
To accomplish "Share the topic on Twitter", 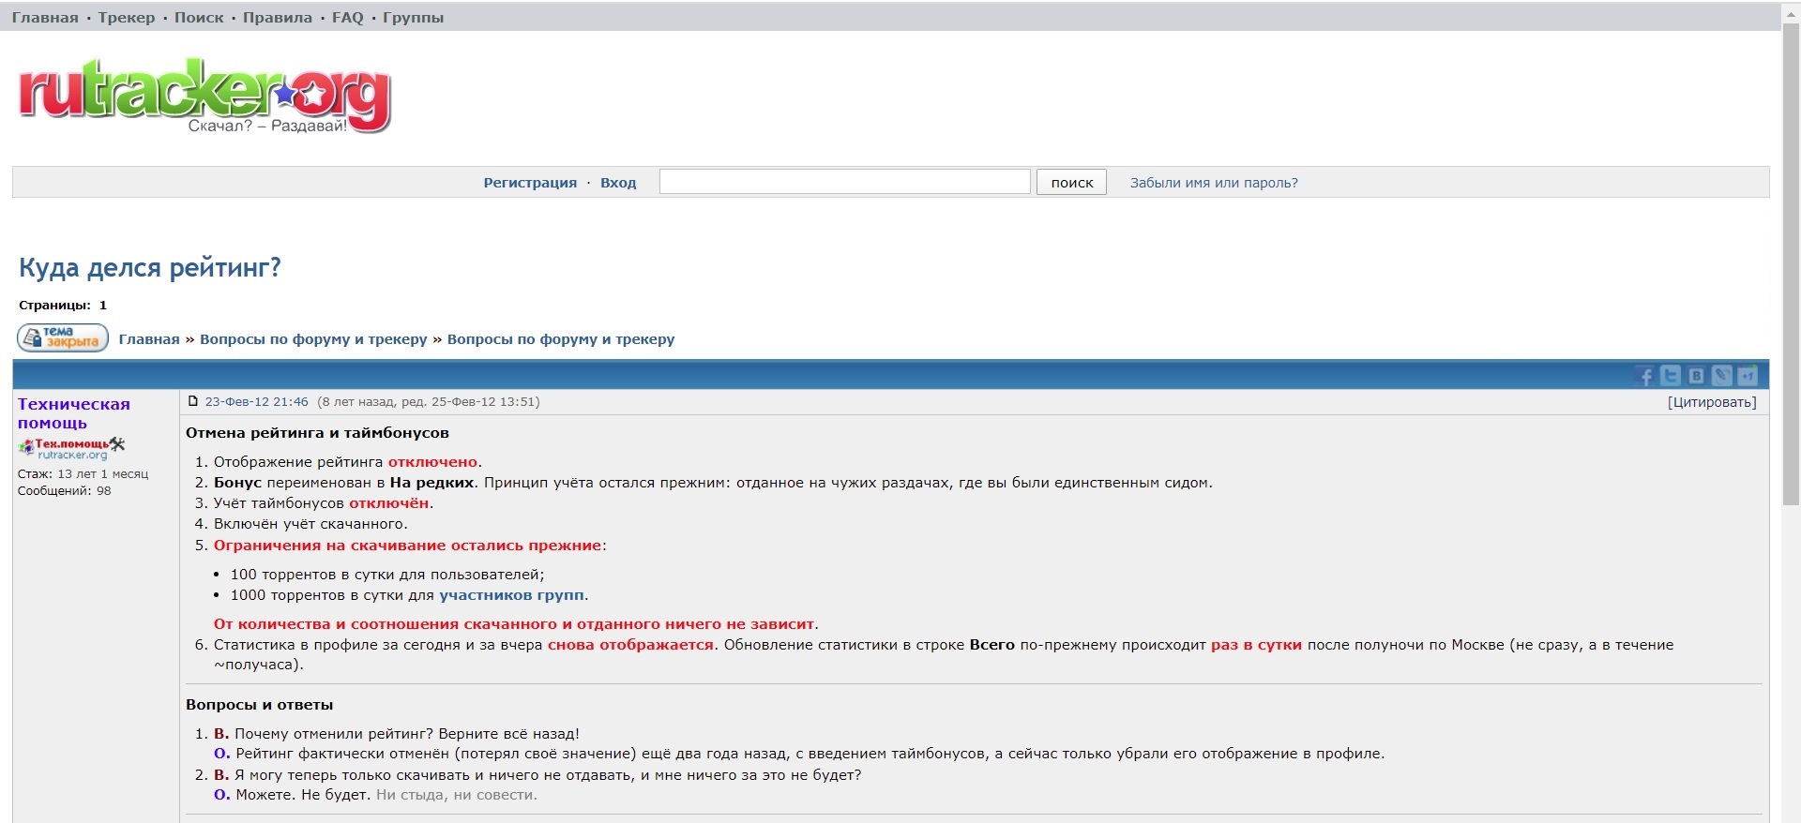I will pos(1671,376).
